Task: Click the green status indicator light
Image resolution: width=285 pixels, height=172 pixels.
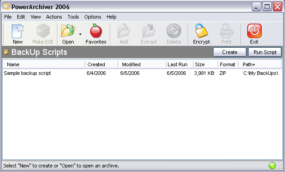Action: coord(272,166)
